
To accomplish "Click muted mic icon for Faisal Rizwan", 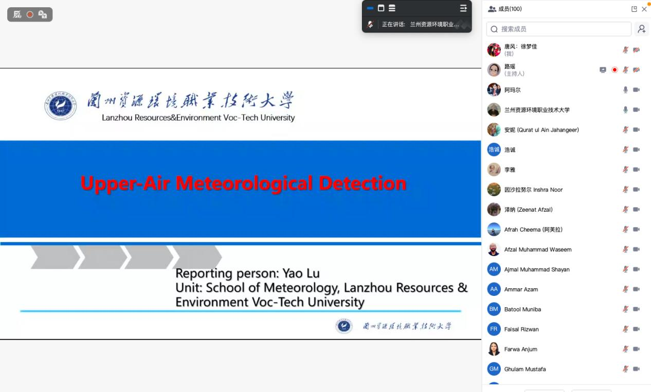I will click(x=626, y=329).
